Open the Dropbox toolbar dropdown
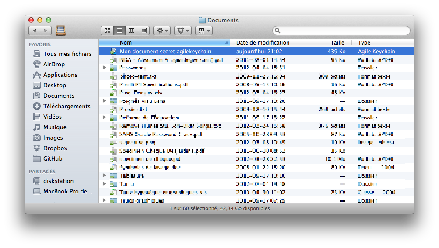439x248 pixels. 183,31
